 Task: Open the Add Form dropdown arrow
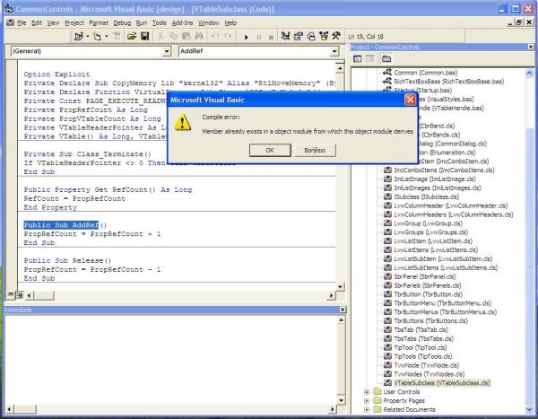point(107,36)
